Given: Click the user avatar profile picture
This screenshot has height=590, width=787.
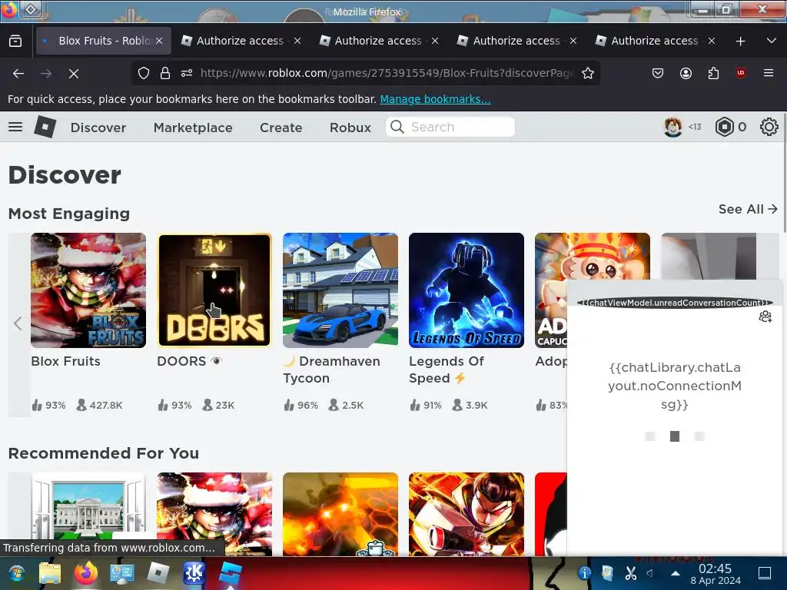Looking at the screenshot, I should pyautogui.click(x=673, y=127).
